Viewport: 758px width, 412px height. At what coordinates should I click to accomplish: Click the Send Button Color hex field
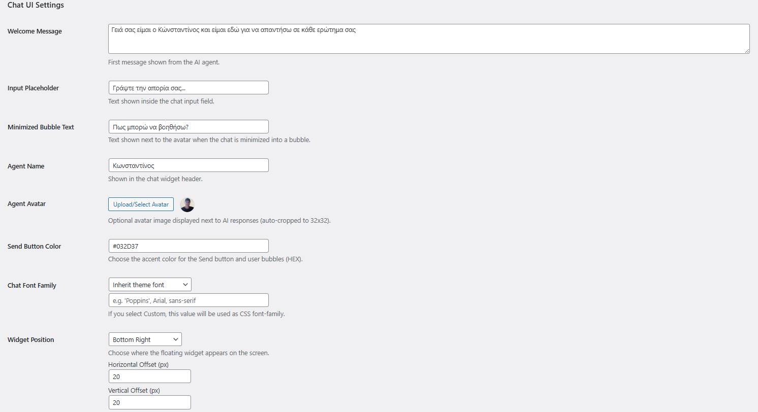[188, 246]
